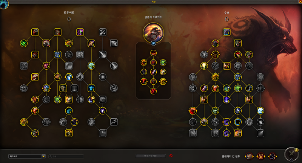
Task: Focus the talent search field
Action: (66, 157)
